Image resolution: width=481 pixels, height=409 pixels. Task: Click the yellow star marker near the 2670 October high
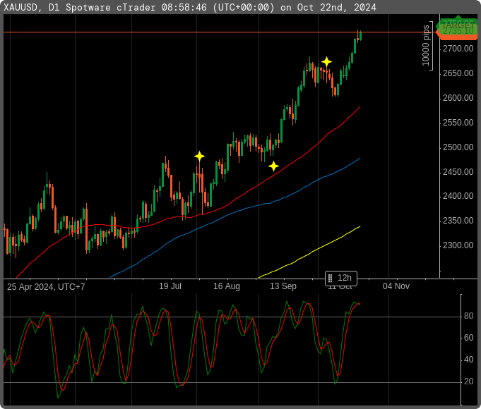point(326,62)
